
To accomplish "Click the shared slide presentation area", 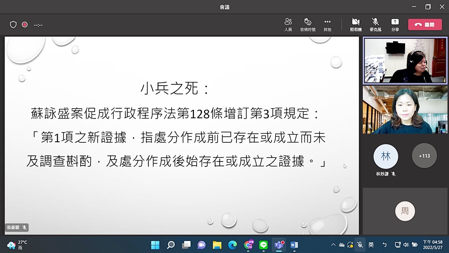I will [x=182, y=132].
